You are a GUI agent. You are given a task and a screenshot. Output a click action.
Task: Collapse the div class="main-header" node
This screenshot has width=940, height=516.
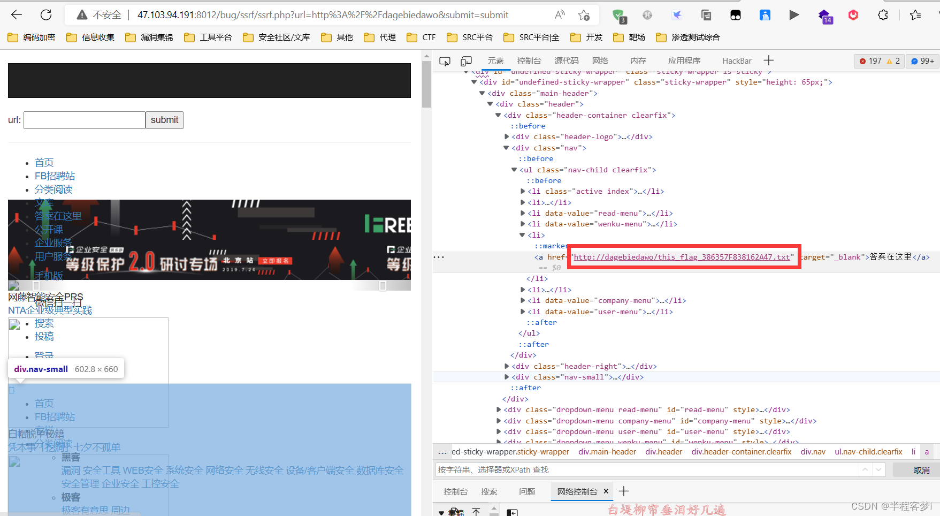(482, 93)
